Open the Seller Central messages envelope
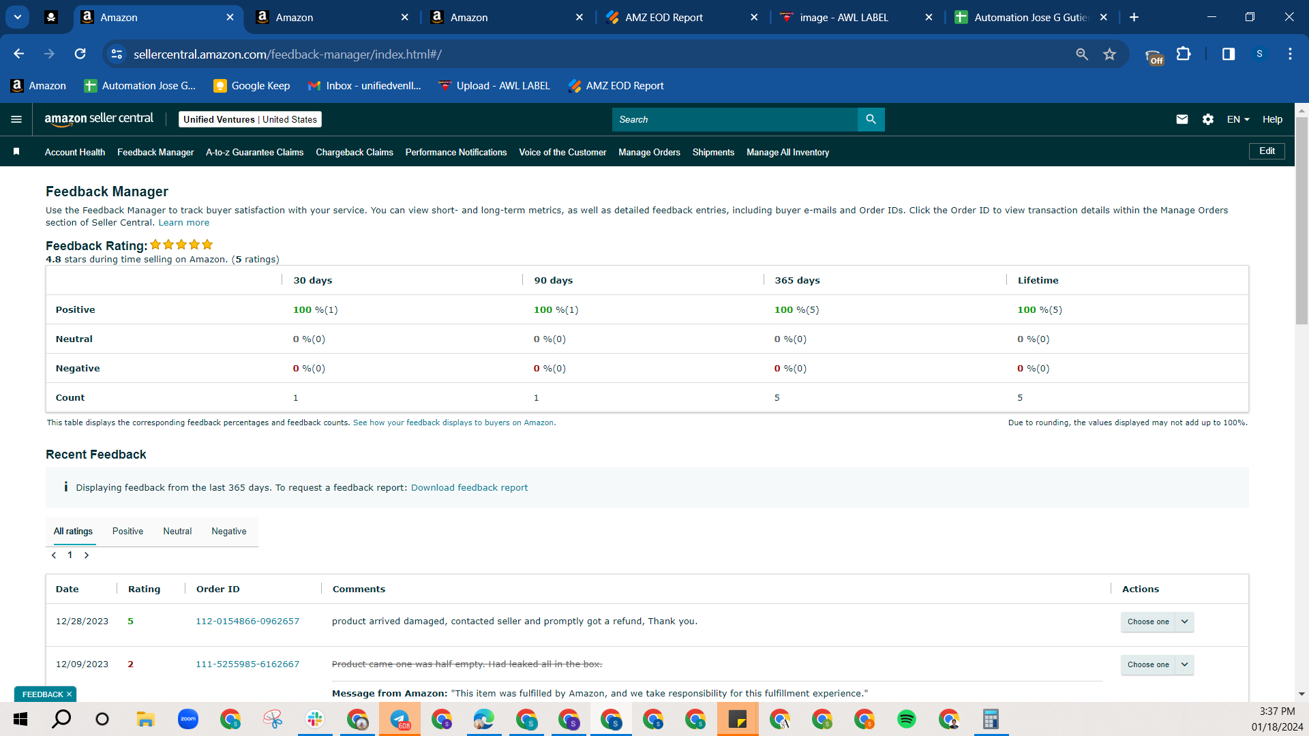Viewport: 1309px width, 736px height. [1182, 119]
